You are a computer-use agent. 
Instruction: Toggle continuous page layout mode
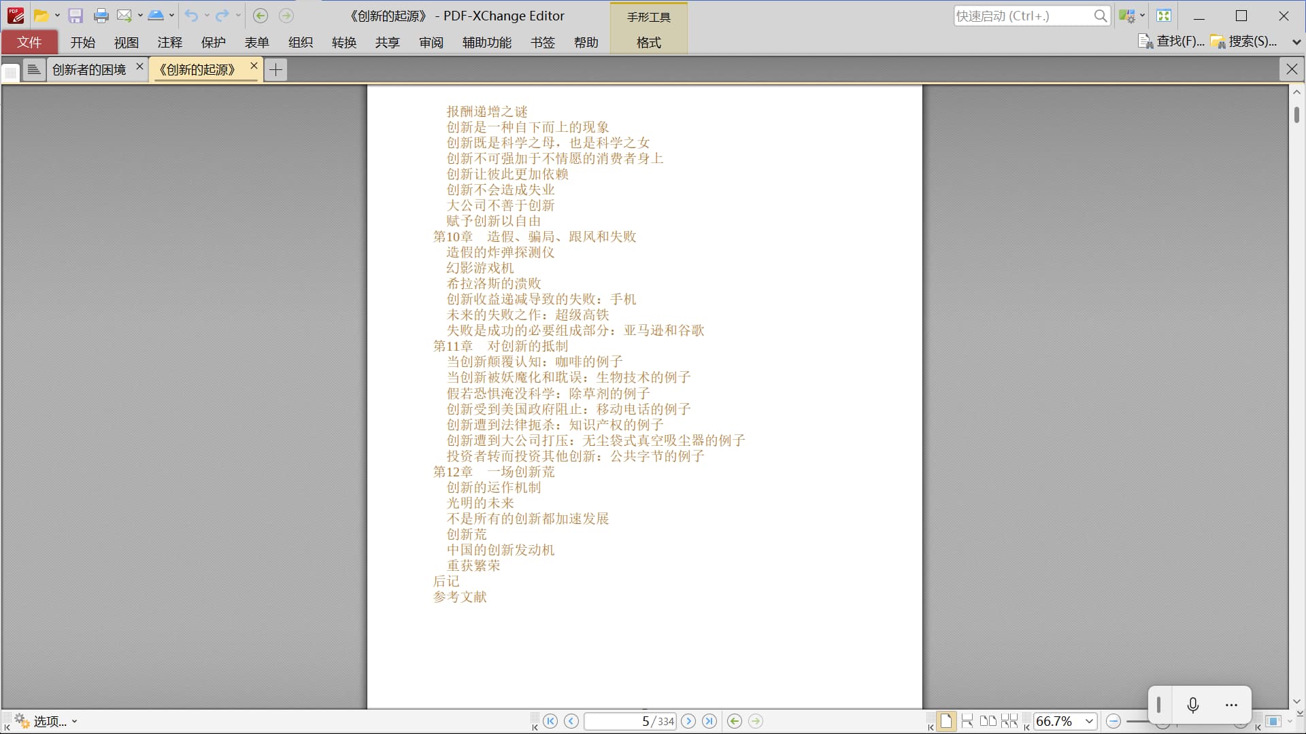[x=967, y=721]
